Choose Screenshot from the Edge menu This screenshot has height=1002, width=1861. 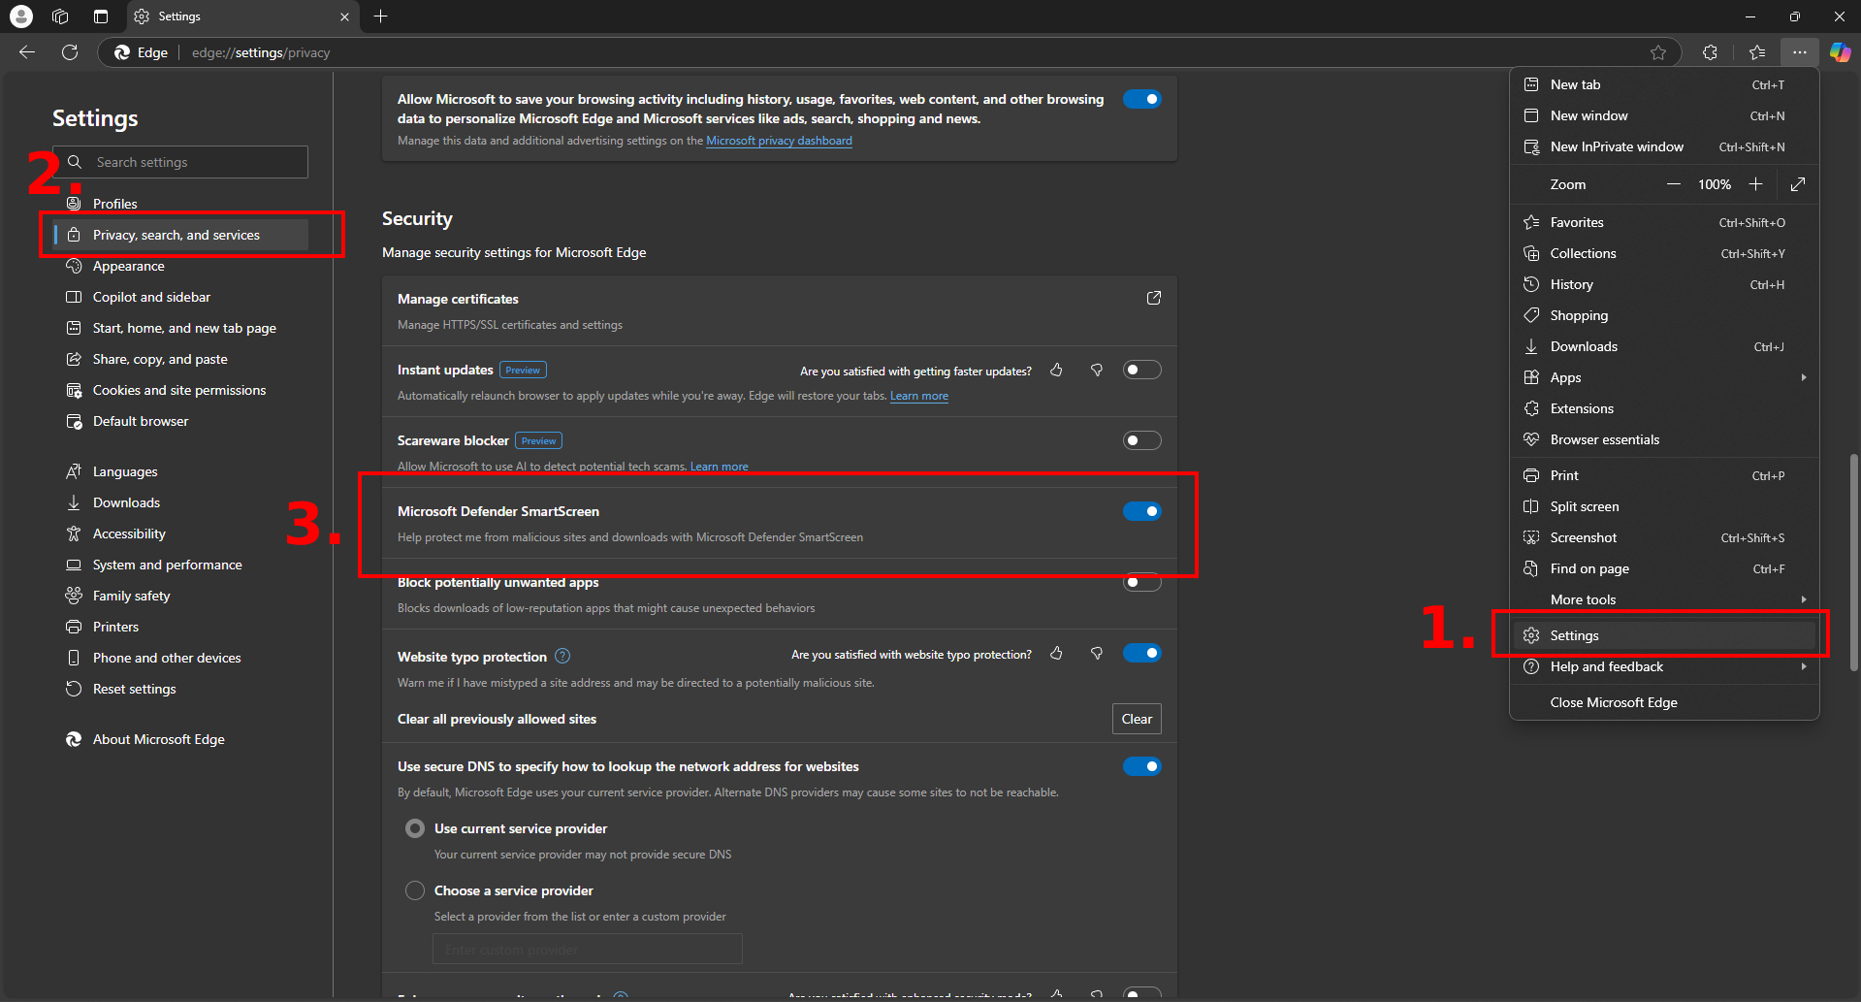tap(1664, 537)
